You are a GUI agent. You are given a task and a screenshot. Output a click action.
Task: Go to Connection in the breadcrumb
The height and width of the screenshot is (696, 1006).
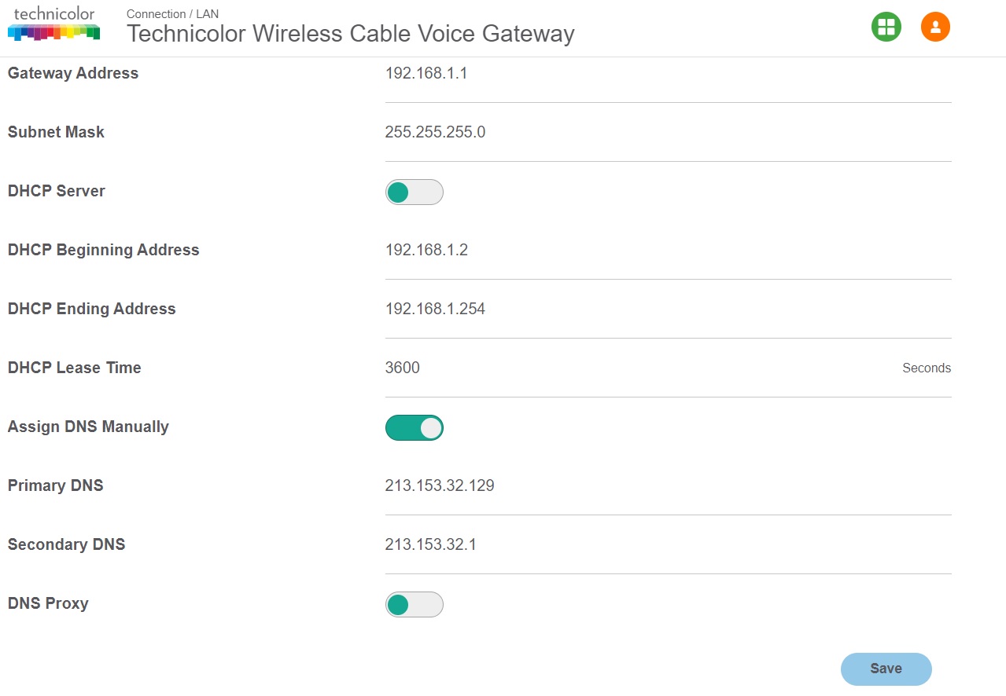tap(156, 14)
